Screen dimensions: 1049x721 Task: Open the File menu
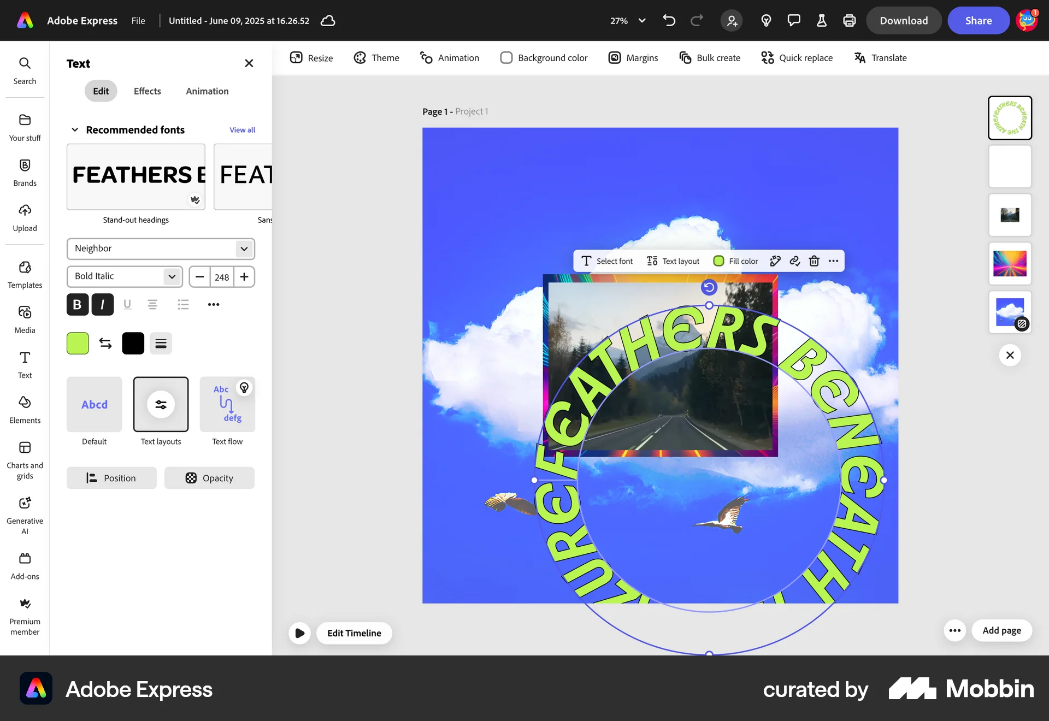point(138,20)
